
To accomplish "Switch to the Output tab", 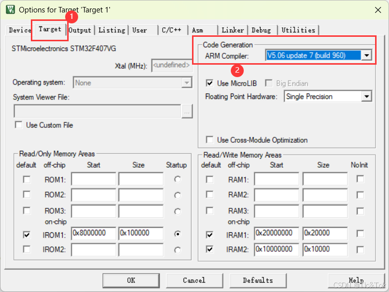I will (x=80, y=30).
